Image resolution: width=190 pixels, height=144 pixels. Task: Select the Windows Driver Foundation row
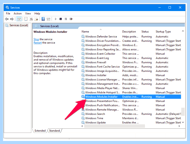[x=131, y=41]
